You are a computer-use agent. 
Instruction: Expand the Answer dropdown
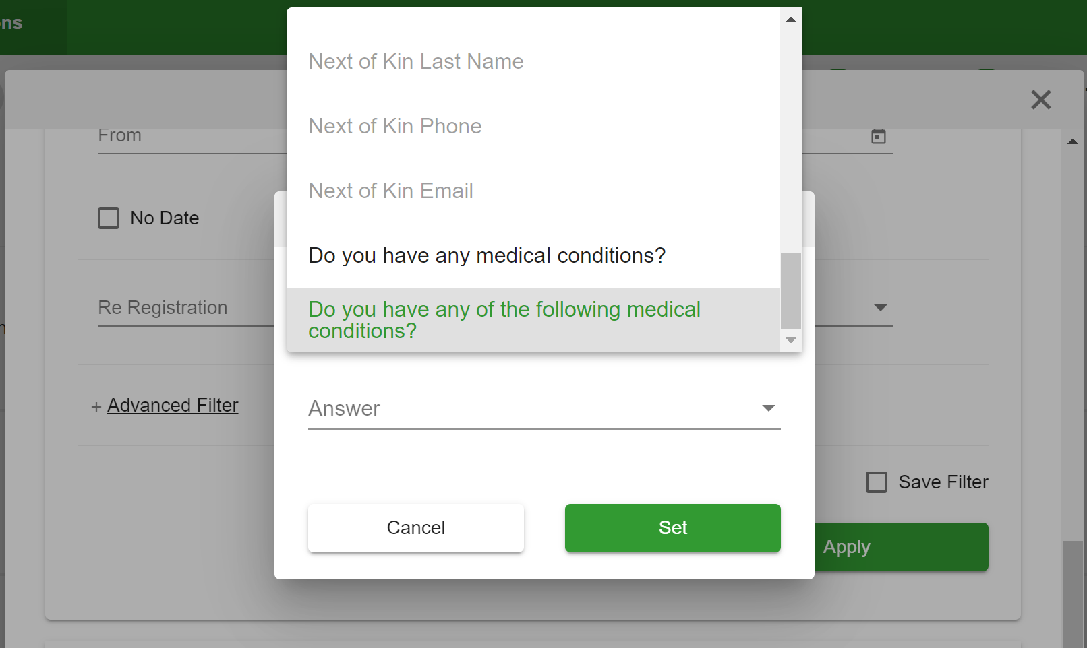click(544, 408)
